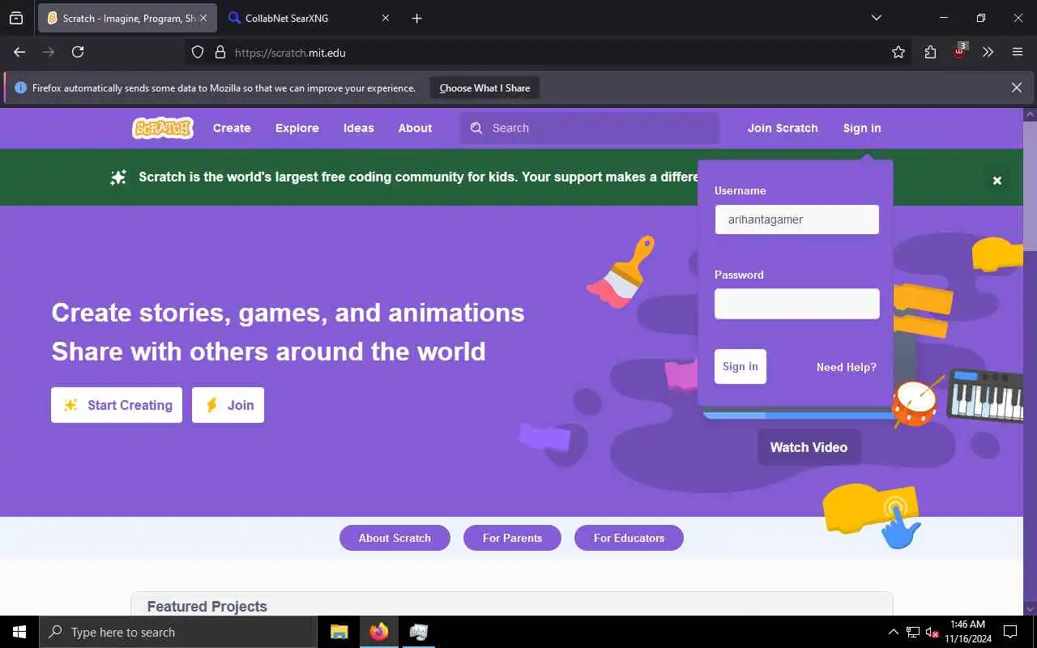The width and height of the screenshot is (1037, 648).
Task: Open the Need Help? link
Action: pyautogui.click(x=847, y=367)
